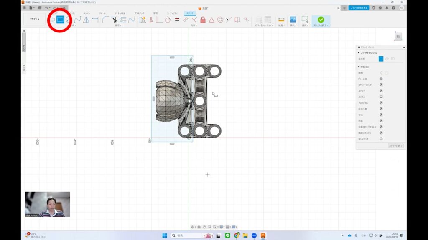The width and height of the screenshot is (428, 240).
Task: Toggle the Dimensions checkbox
Action: 381,115
